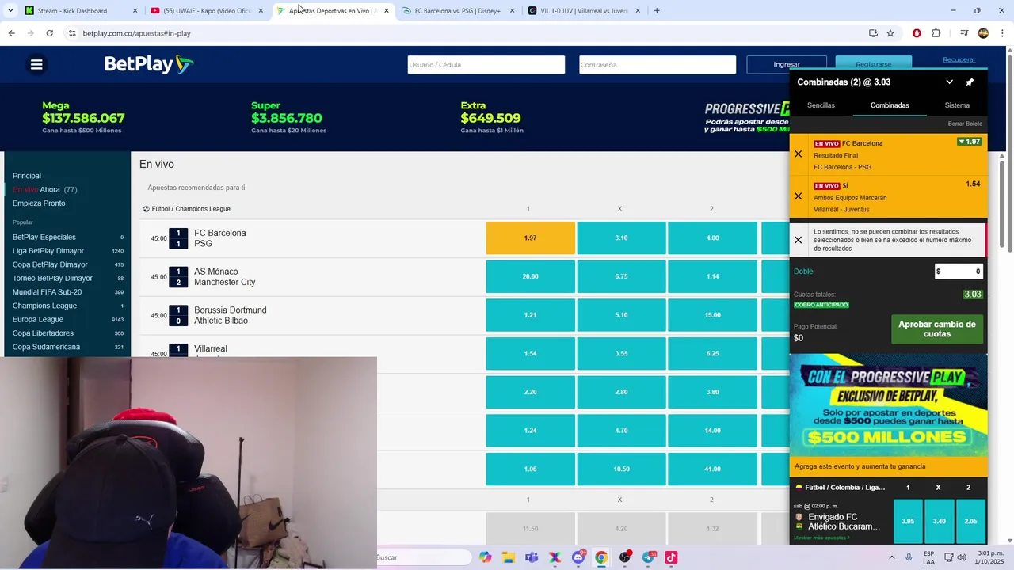Open the Recuperar link
Image resolution: width=1014 pixels, height=570 pixels.
(959, 60)
